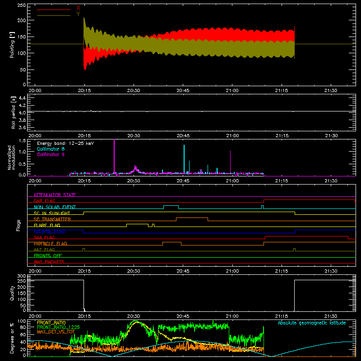Click the 200 tick label on Pointing axis

click(21, 20)
